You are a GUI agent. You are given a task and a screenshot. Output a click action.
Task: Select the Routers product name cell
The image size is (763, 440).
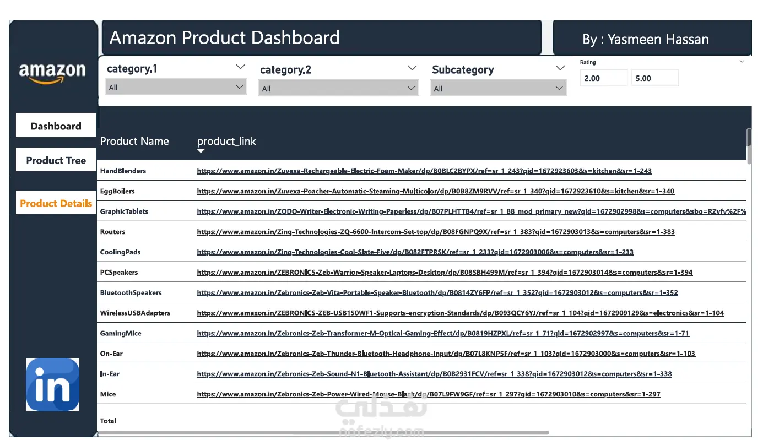tap(113, 232)
